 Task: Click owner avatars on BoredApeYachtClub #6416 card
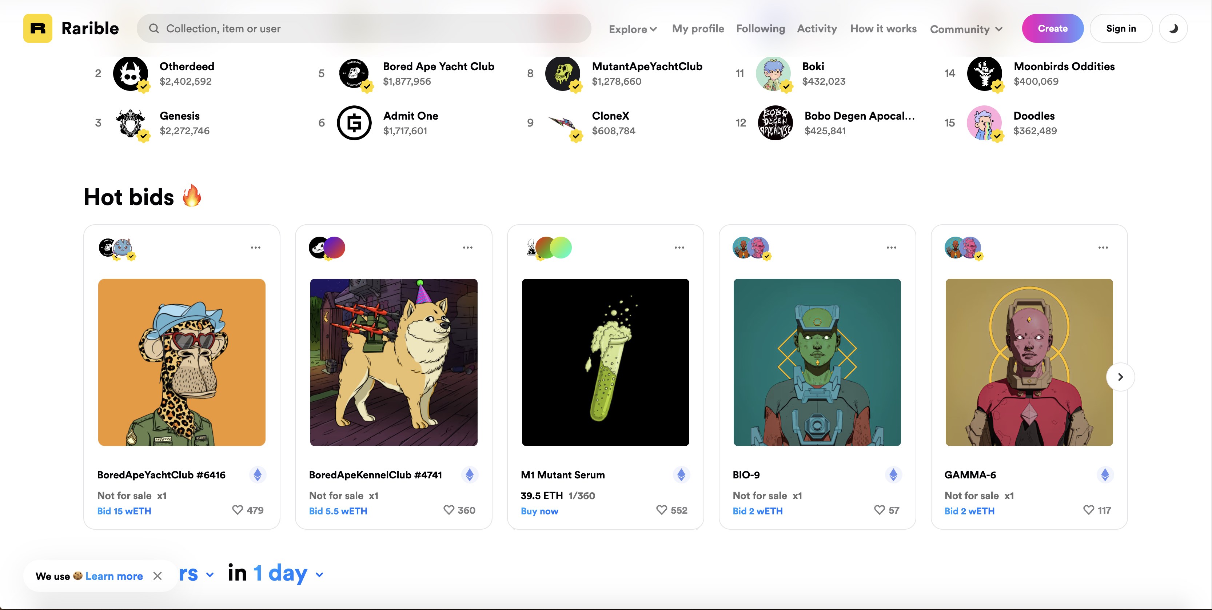pyautogui.click(x=117, y=248)
